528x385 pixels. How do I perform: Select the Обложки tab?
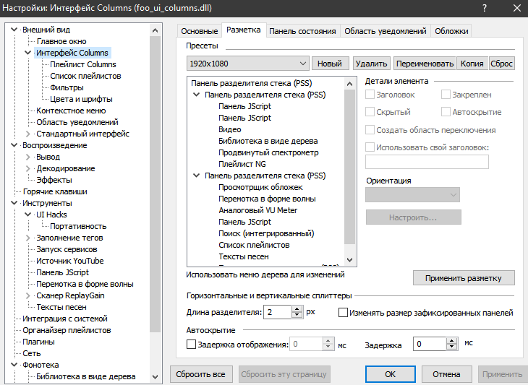tap(452, 31)
